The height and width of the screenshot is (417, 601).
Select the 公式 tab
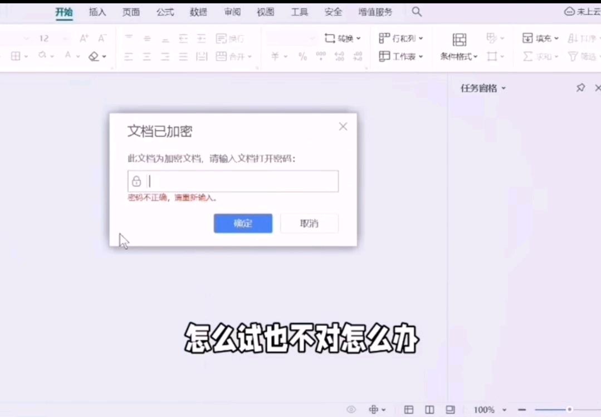pos(165,12)
